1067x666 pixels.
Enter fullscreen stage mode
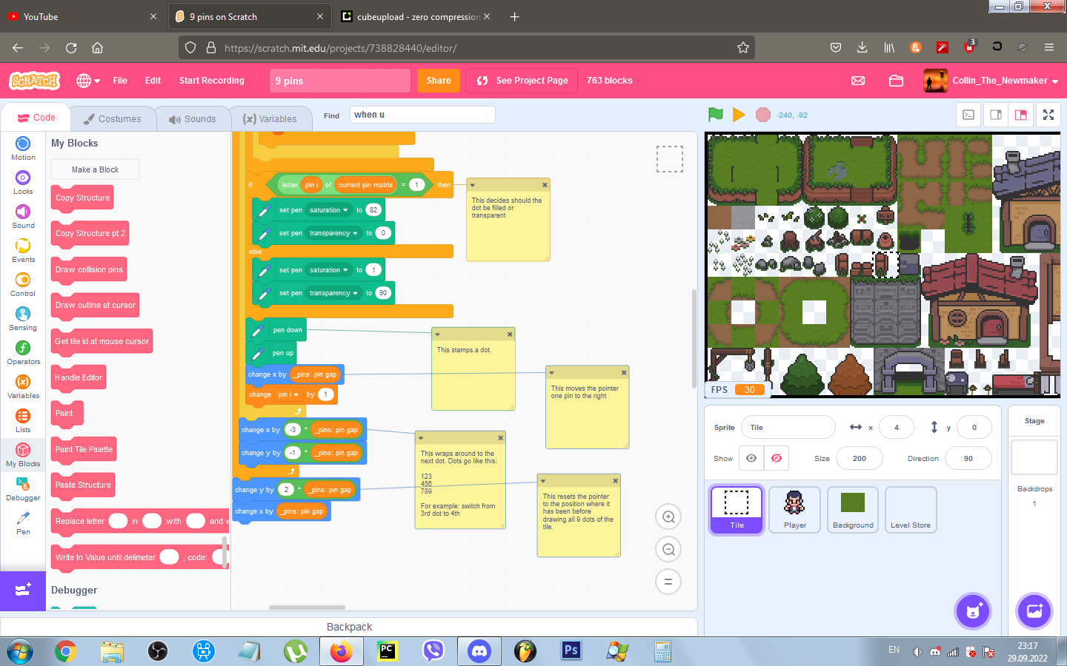click(1048, 115)
